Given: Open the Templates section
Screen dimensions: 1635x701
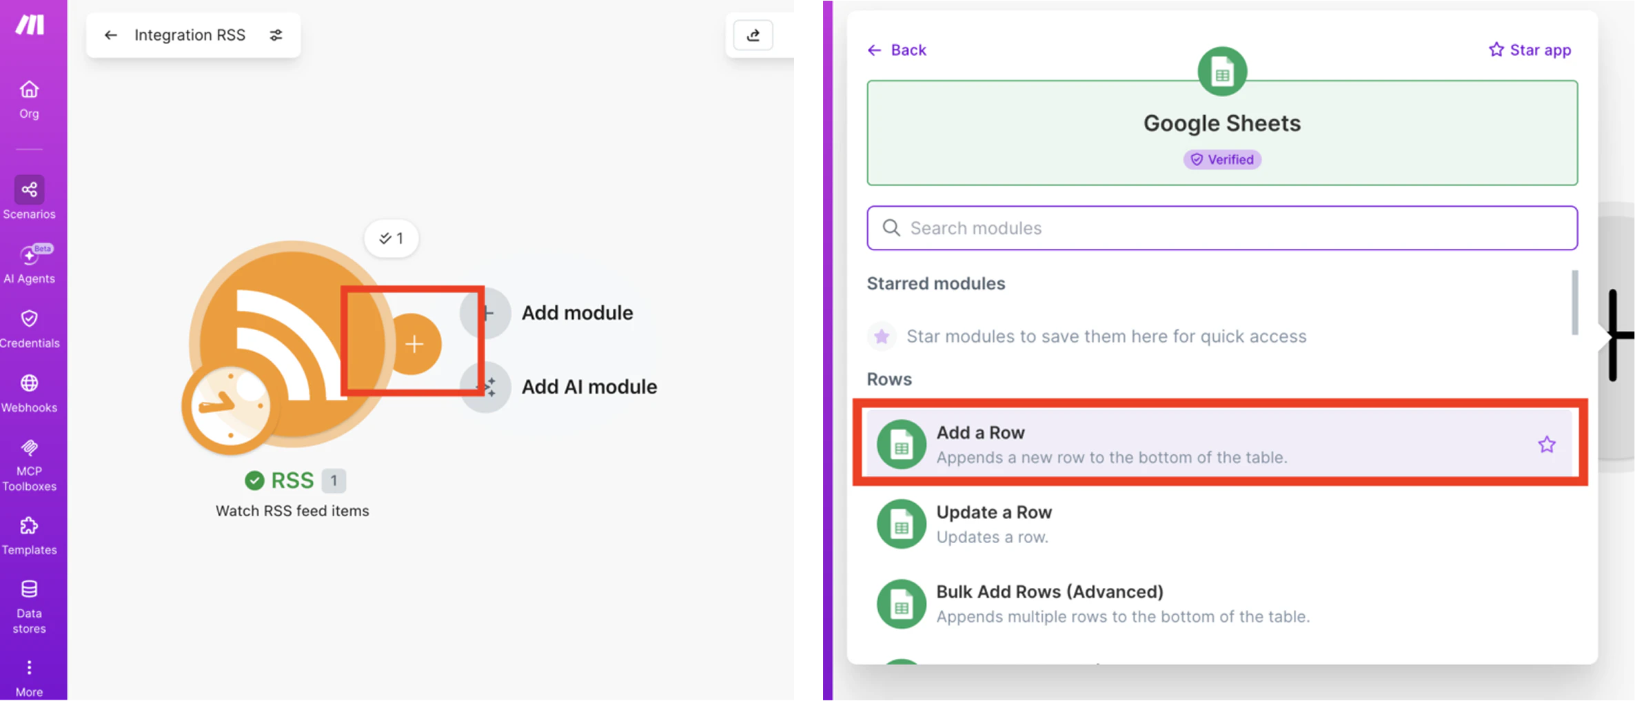Looking at the screenshot, I should (x=29, y=536).
